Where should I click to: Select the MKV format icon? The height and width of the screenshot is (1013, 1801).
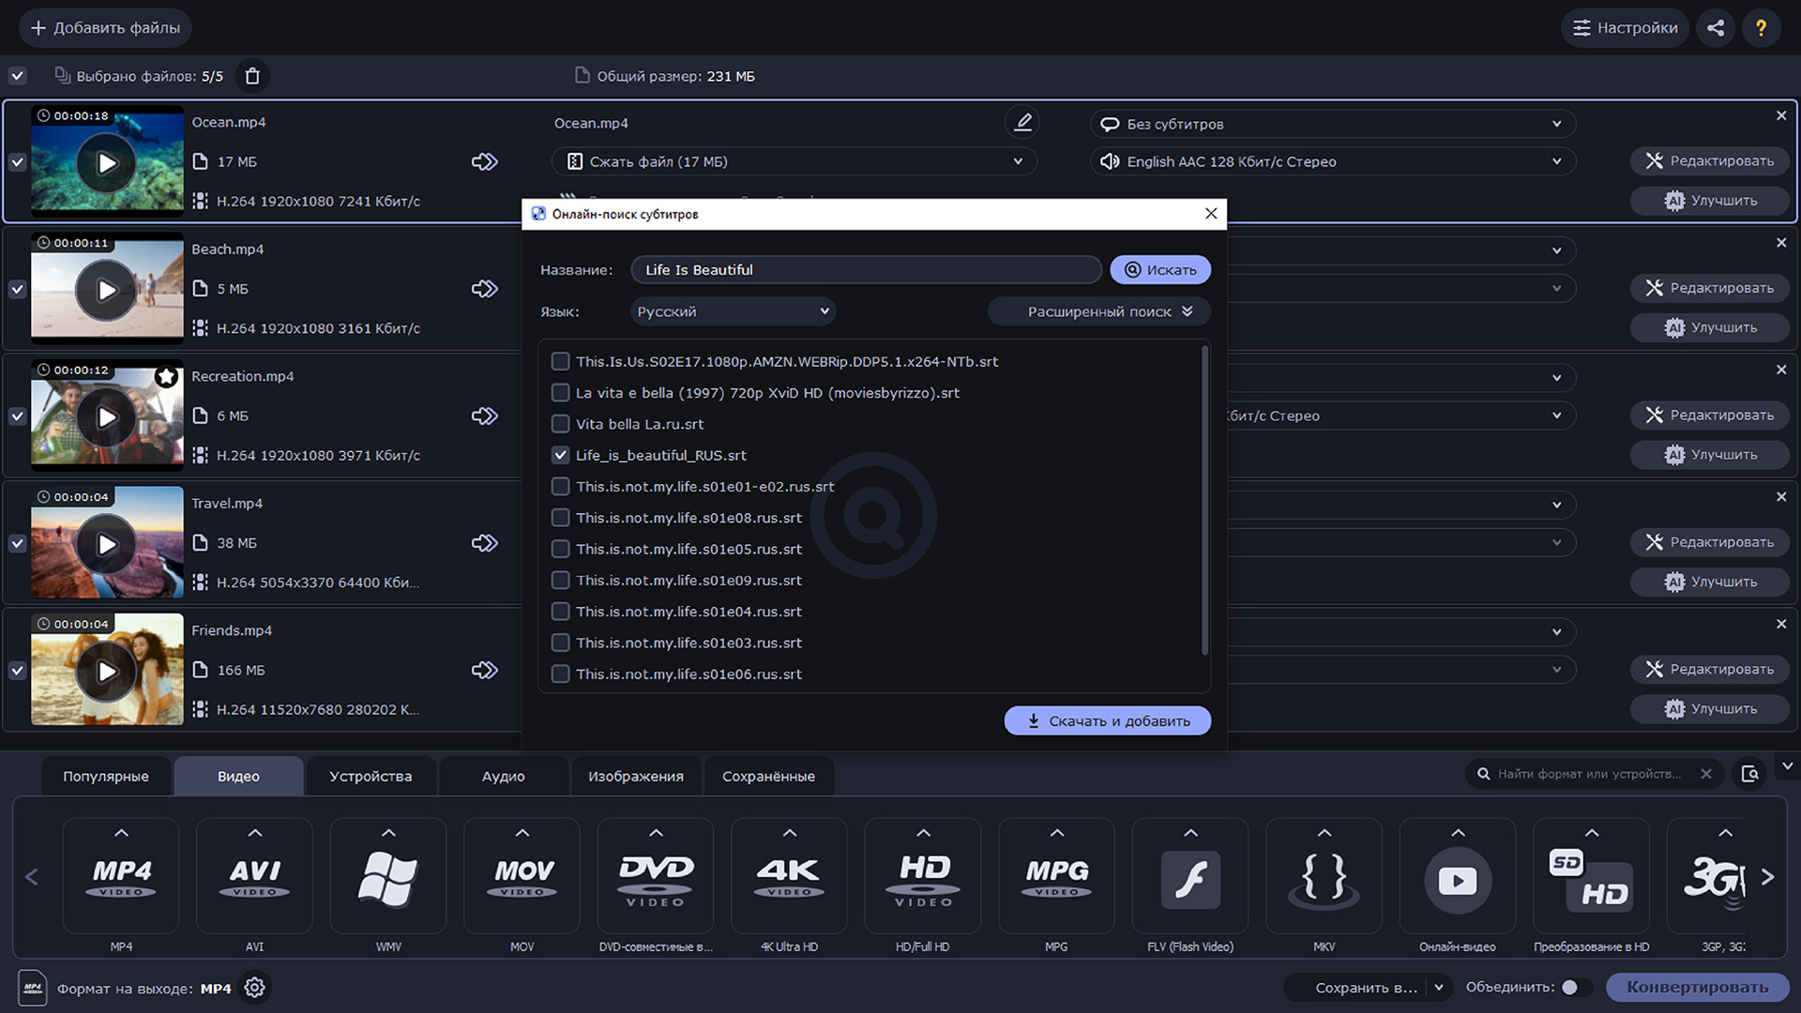[x=1324, y=878]
